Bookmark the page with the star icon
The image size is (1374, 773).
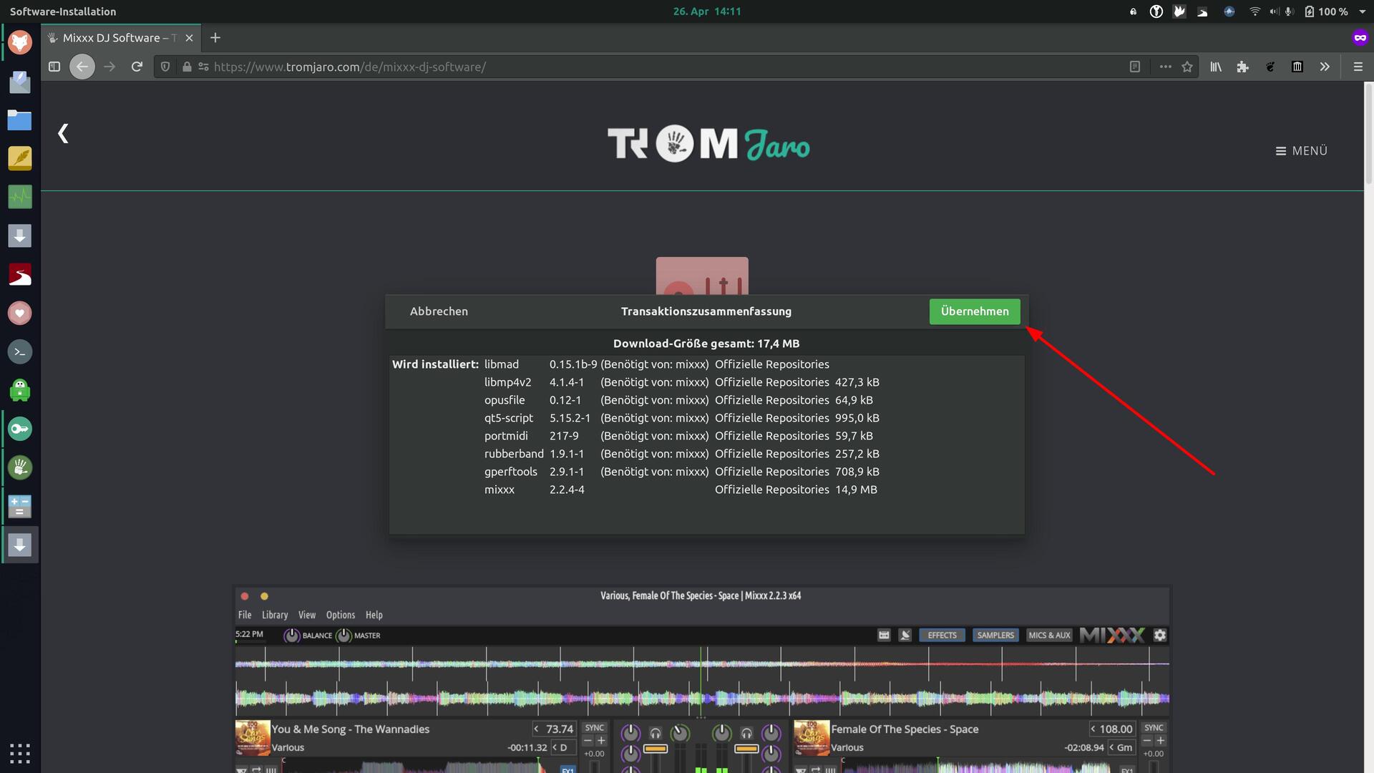1187,67
